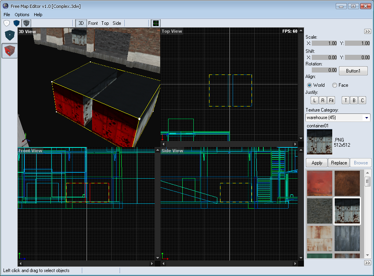Click the Shift Y input field

click(x=357, y=57)
